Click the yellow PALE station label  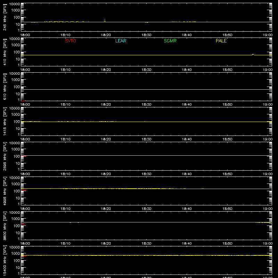(221, 41)
